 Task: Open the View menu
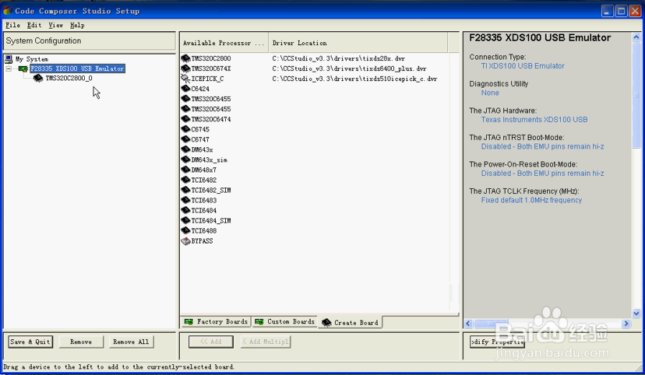tap(56, 25)
